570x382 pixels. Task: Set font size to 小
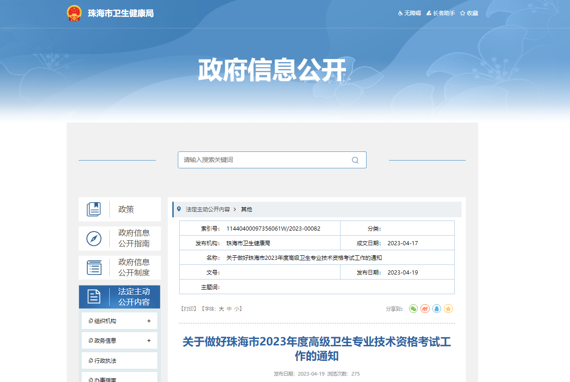coord(237,309)
